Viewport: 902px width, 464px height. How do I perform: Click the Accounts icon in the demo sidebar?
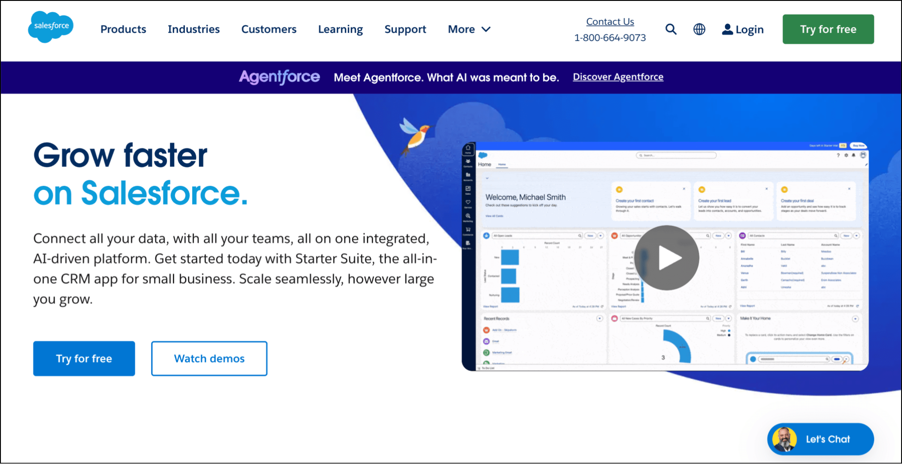(x=468, y=176)
